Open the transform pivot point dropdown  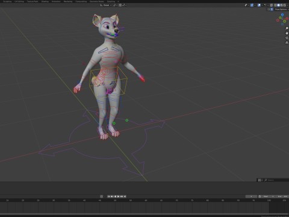115,5
